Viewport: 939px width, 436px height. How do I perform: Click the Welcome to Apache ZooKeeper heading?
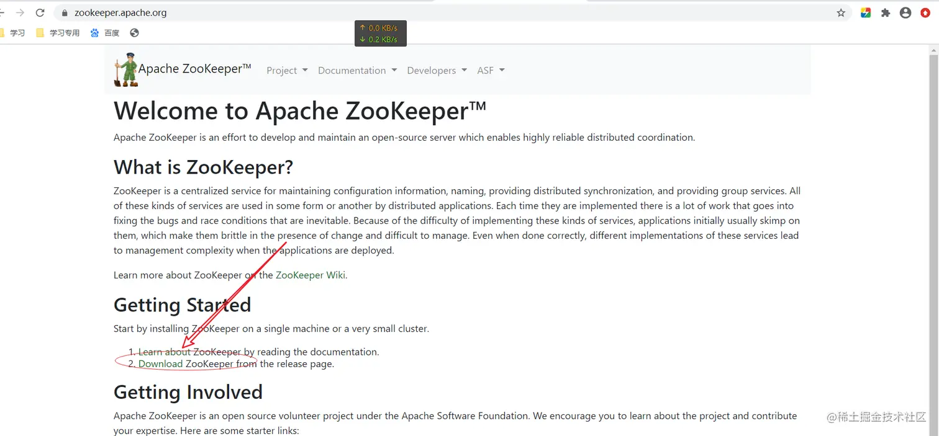(x=300, y=111)
